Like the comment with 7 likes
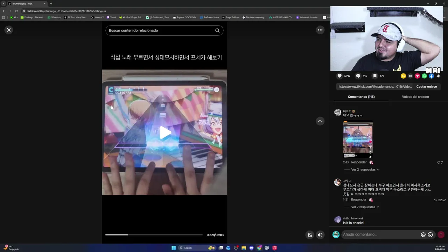Screen dimensions: 448x252 click(x=439, y=163)
